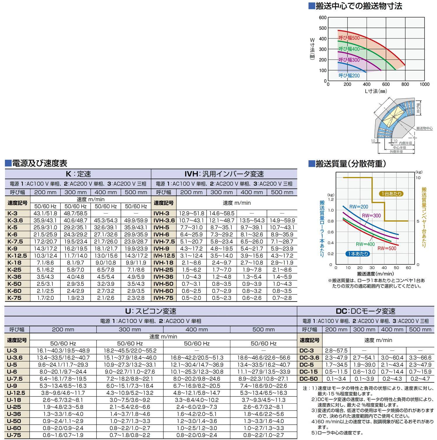Select the DC-3.6 speed code cell
The image size is (437, 440).
click(x=310, y=358)
